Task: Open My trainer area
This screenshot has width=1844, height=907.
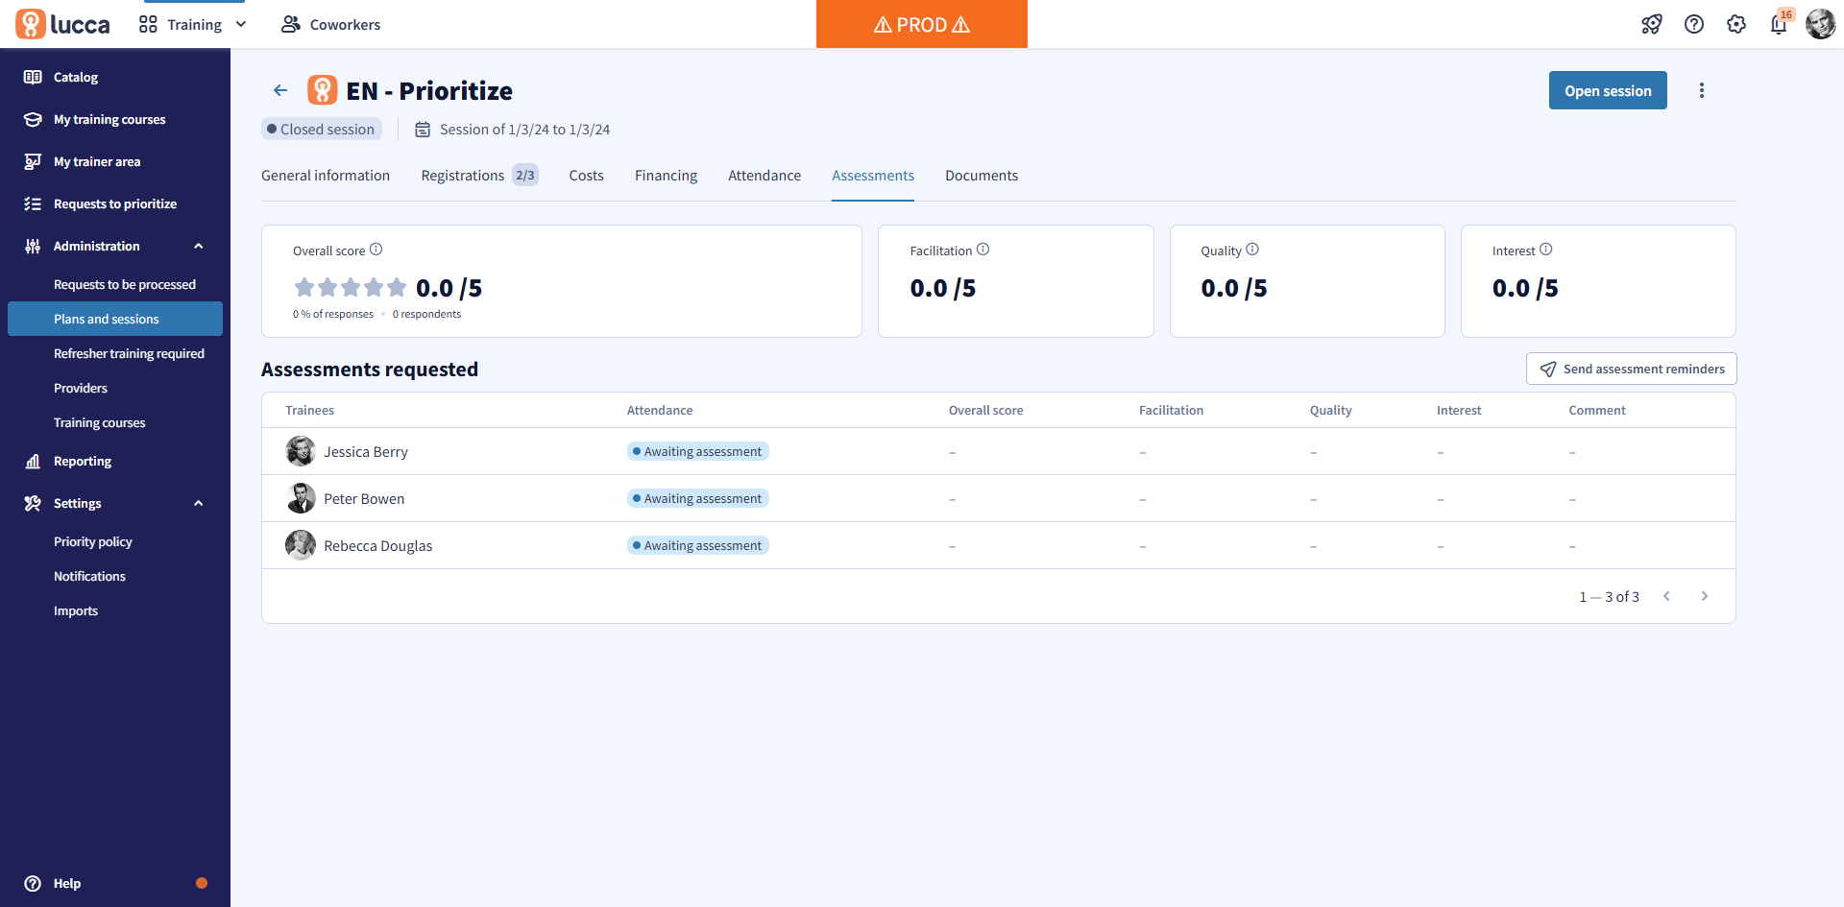Action: click(x=115, y=161)
